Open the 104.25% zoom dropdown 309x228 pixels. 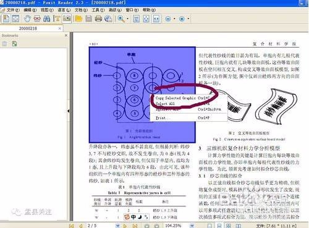(192, 226)
